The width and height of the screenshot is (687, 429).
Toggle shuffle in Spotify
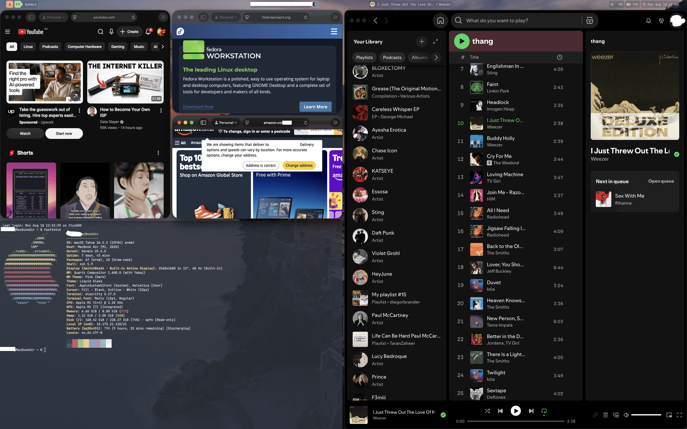487,411
